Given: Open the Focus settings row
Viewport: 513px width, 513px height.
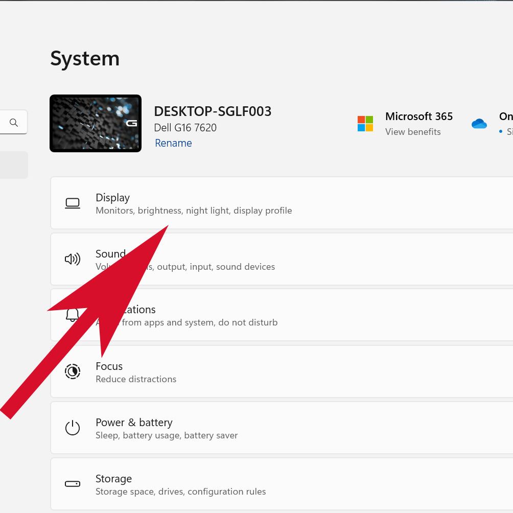Looking at the screenshot, I should tap(307, 372).
